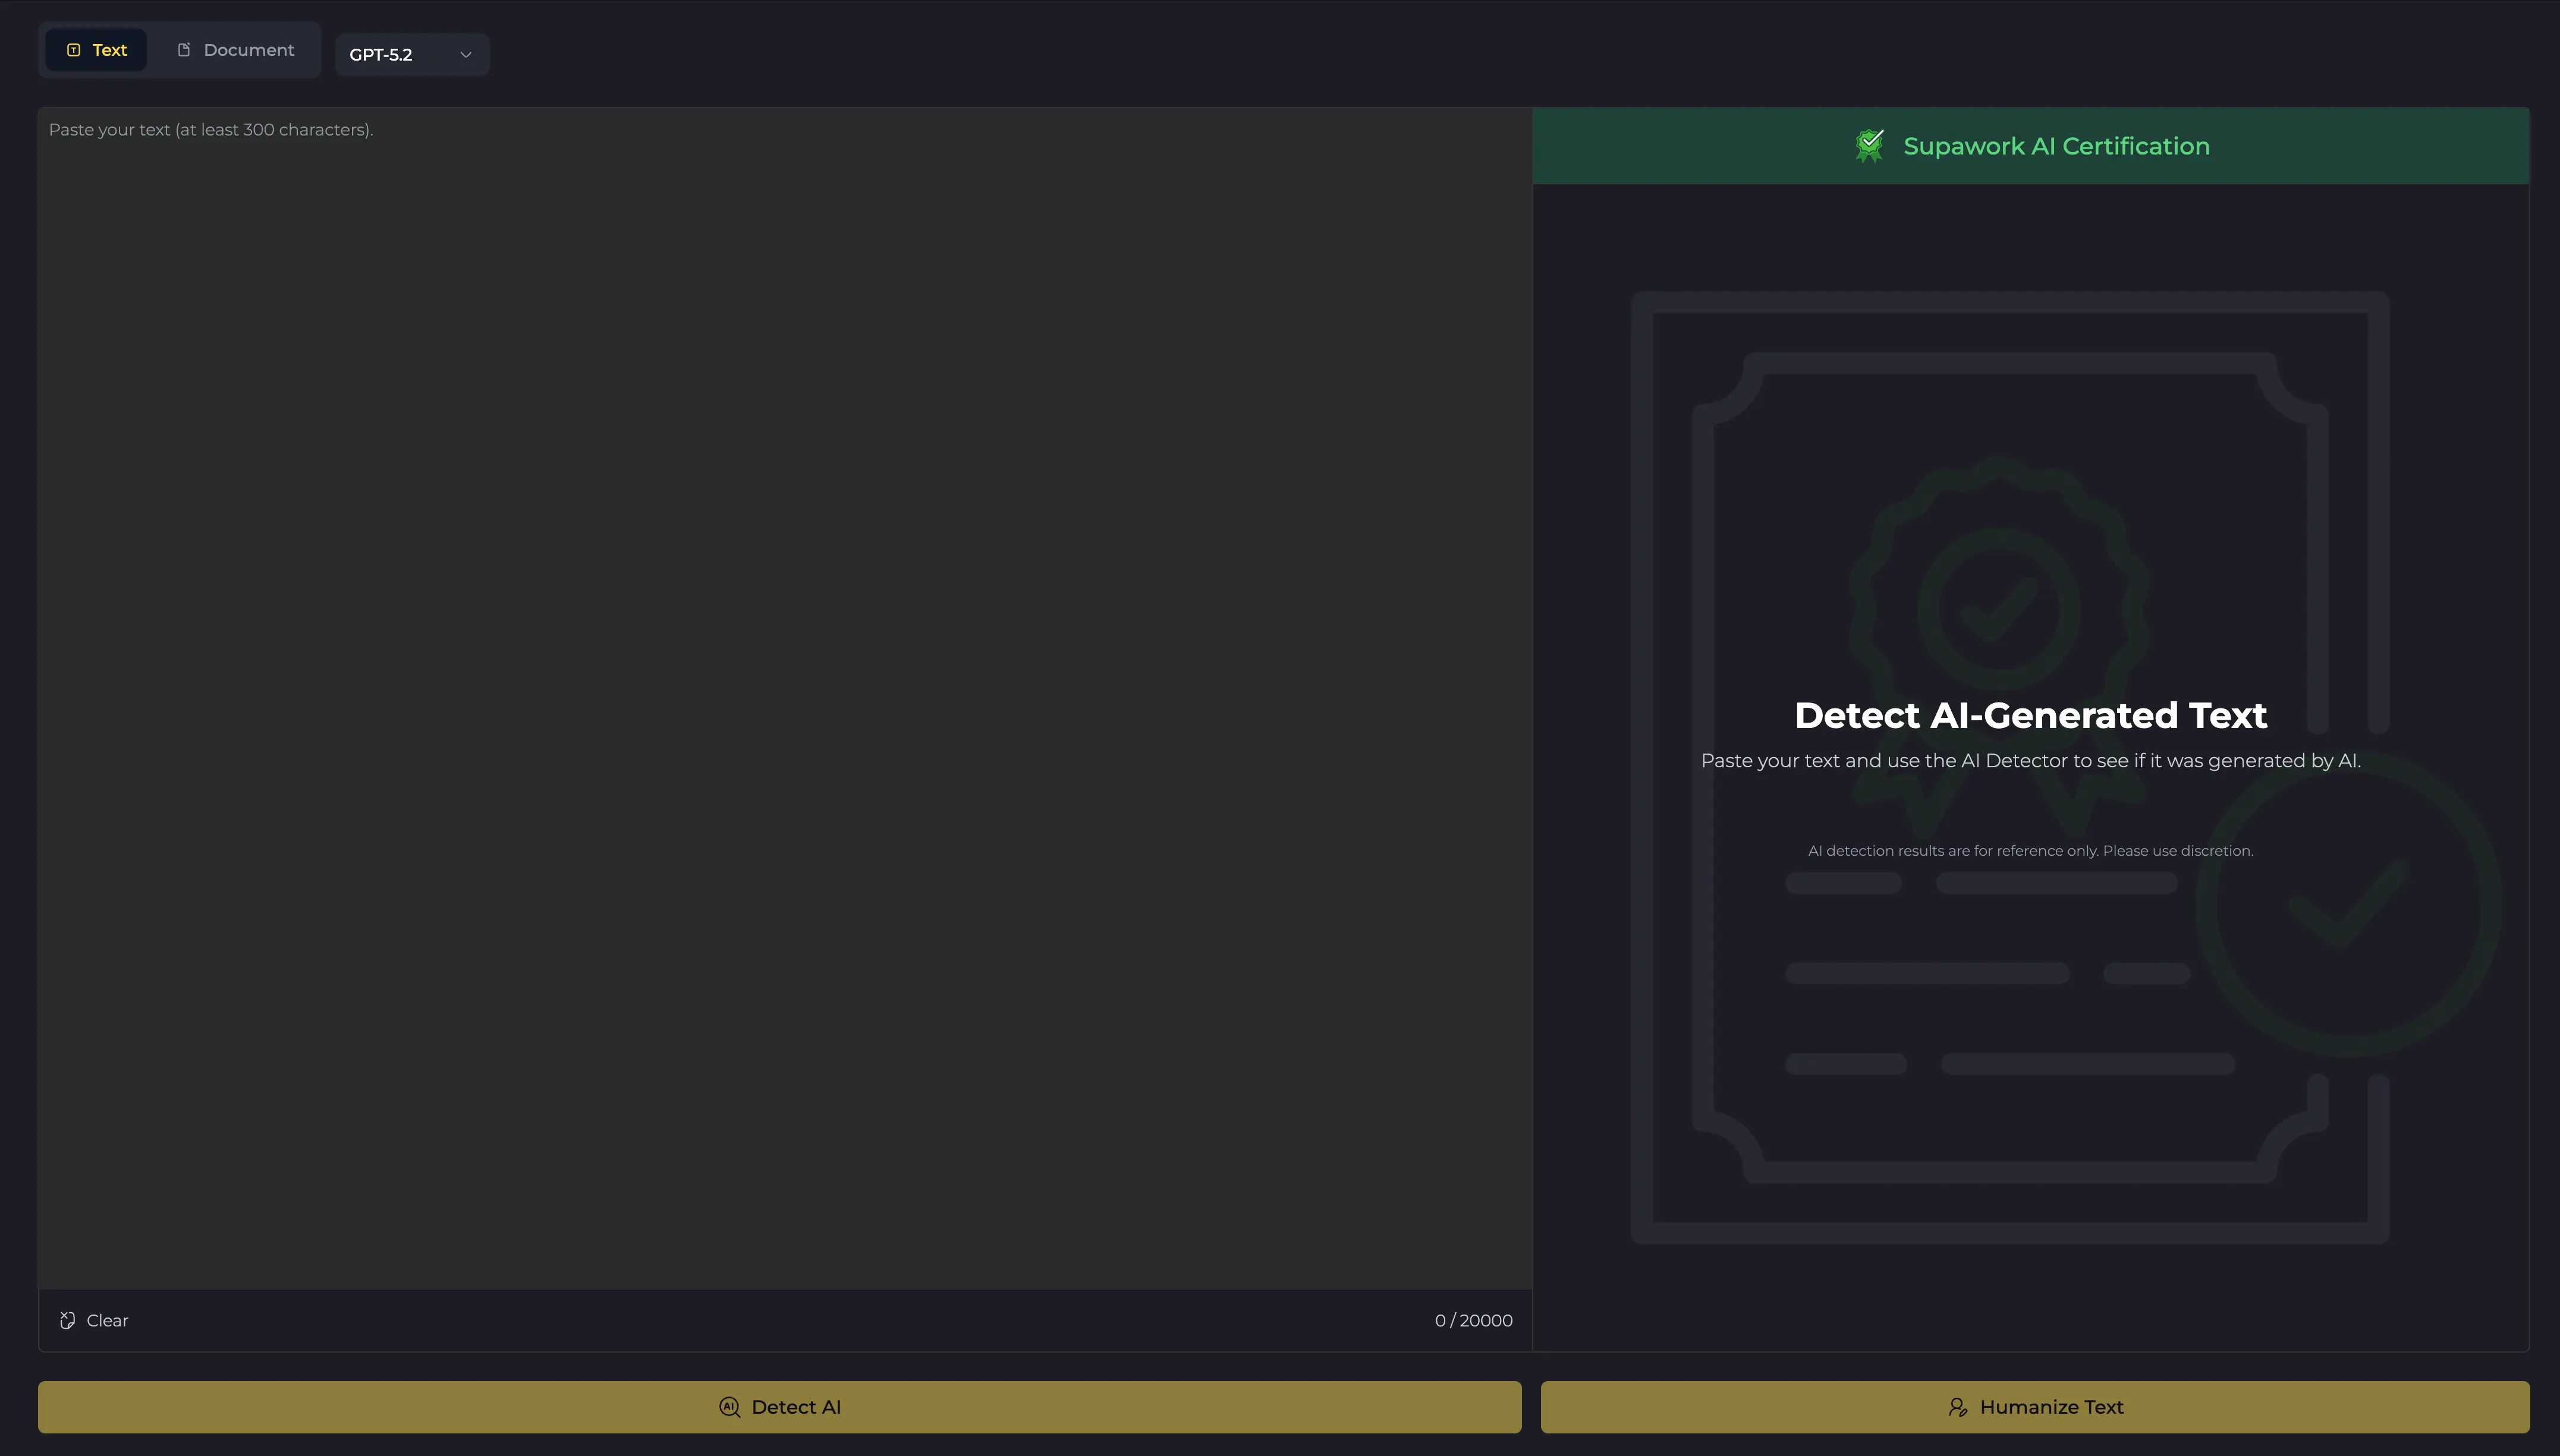Viewport: 2560px width, 1456px height.
Task: Switch to the Document upload tab
Action: pos(236,50)
